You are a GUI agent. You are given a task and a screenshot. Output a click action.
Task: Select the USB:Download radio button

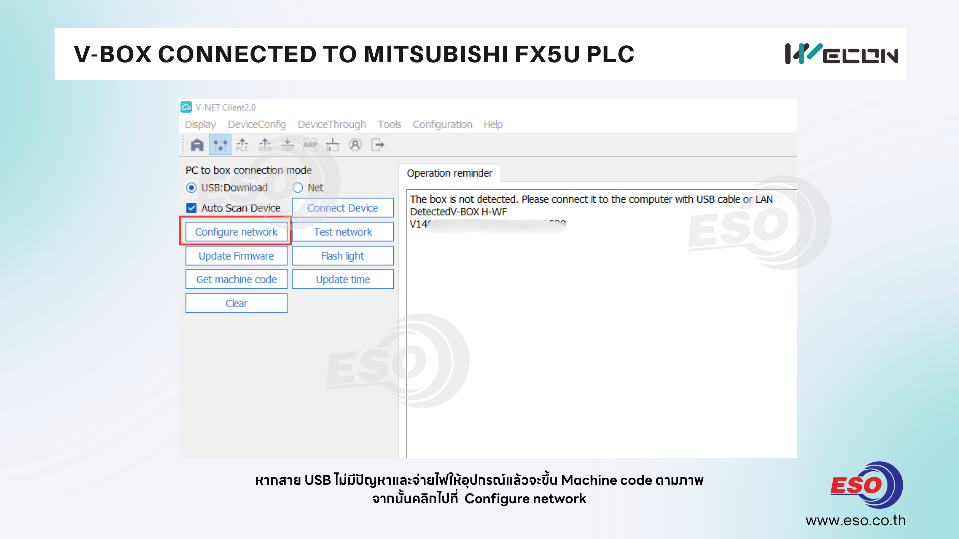[191, 188]
